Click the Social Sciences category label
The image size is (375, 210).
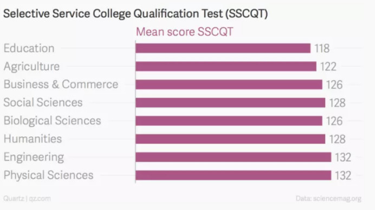43,102
